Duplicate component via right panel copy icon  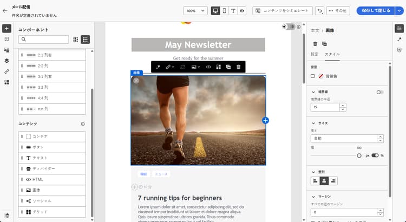pyautogui.click(x=324, y=44)
